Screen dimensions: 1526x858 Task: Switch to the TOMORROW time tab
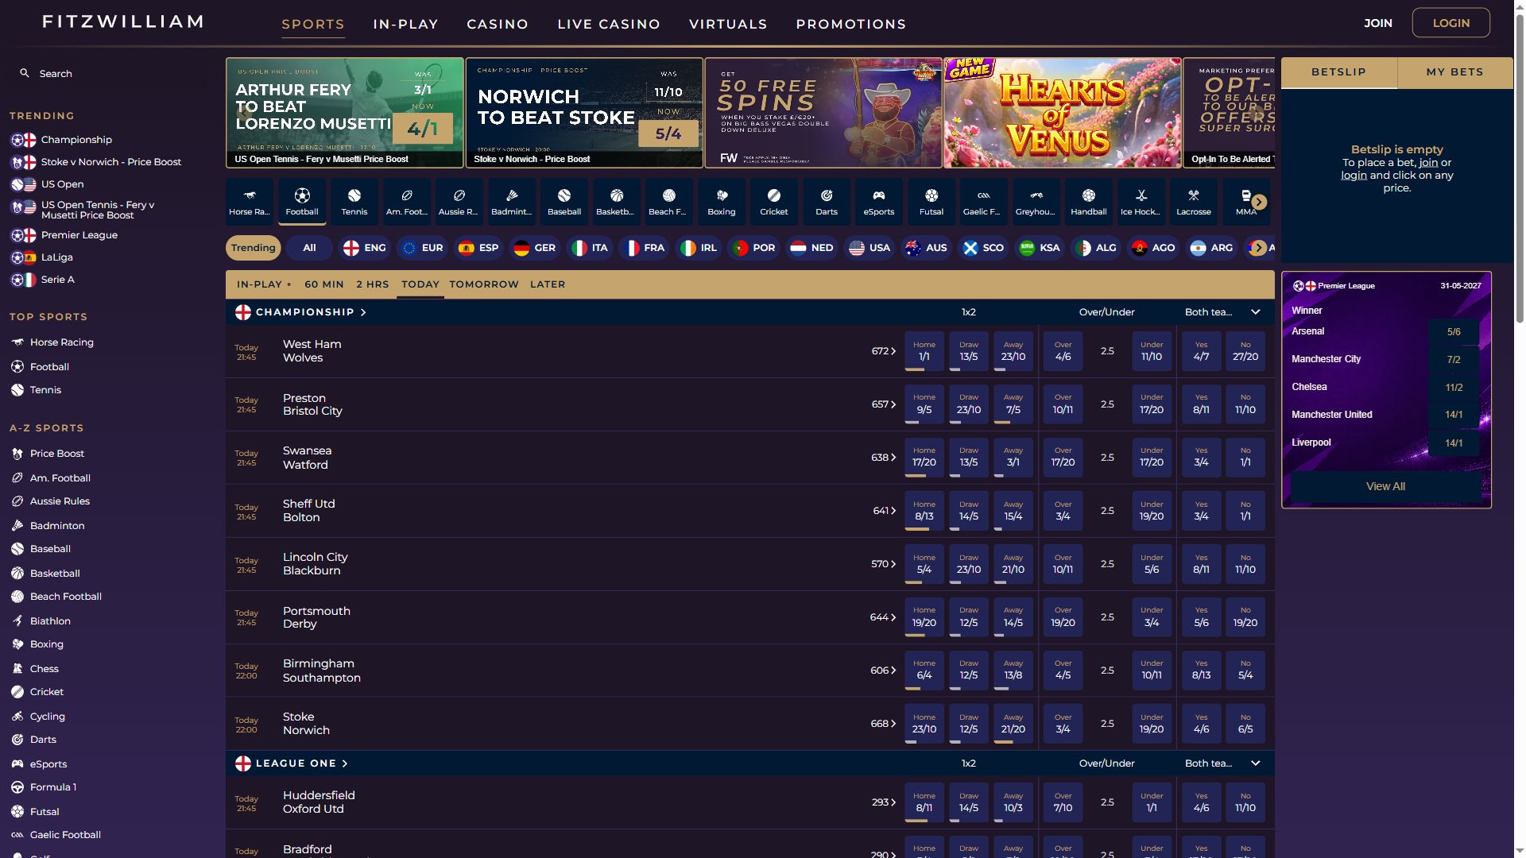point(484,284)
